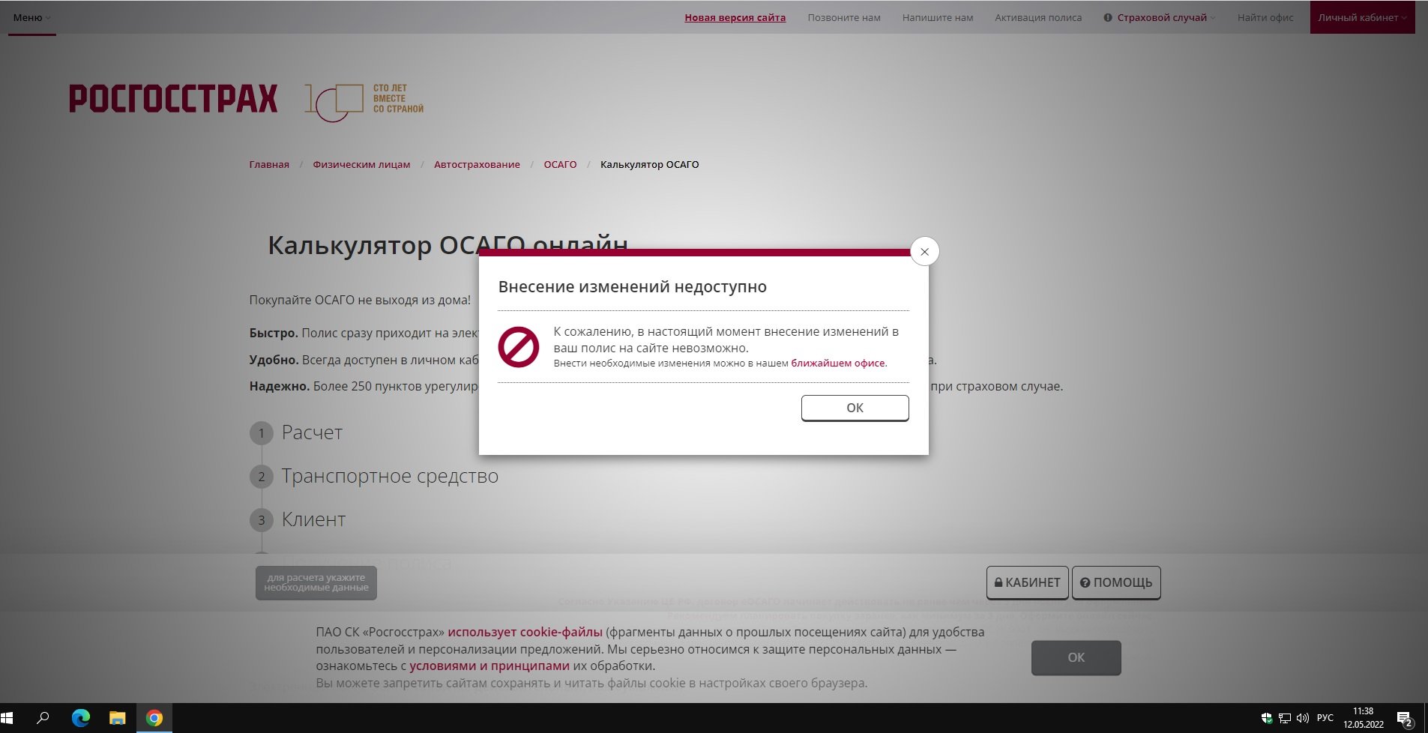Select 'Позвоните нам' in top bar
This screenshot has width=1428, height=733.
[x=843, y=17]
